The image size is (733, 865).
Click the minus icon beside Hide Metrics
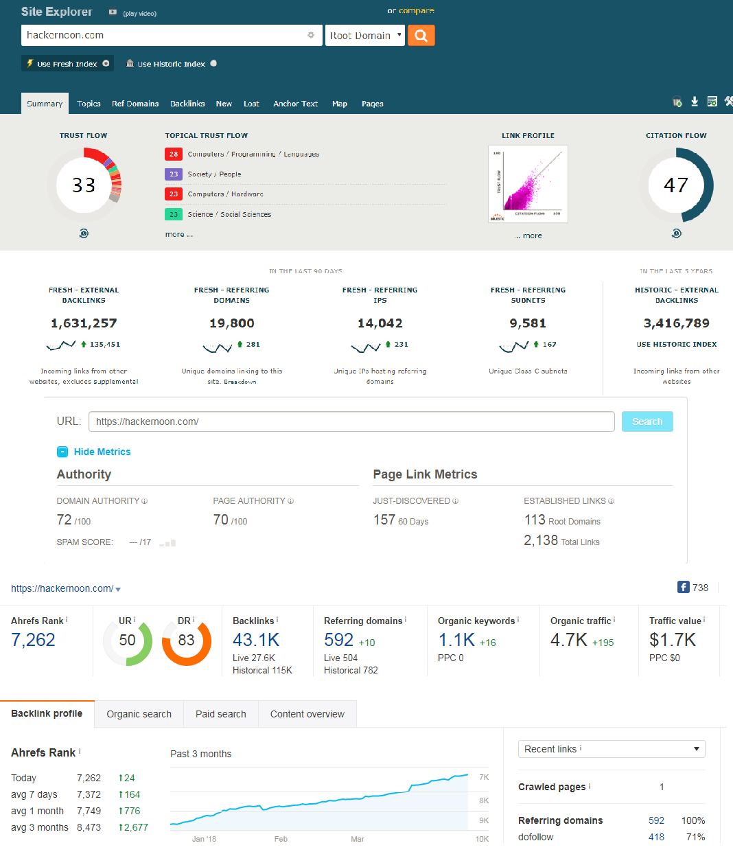62,452
